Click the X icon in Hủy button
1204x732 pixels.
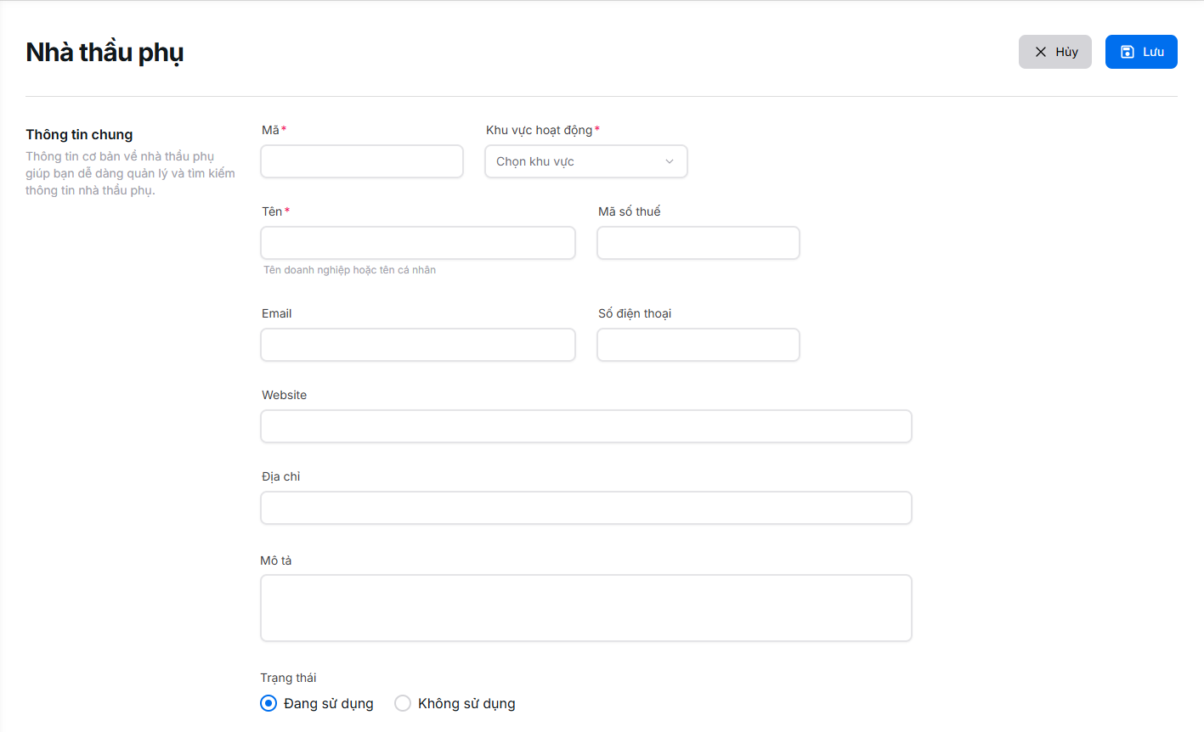[1040, 52]
